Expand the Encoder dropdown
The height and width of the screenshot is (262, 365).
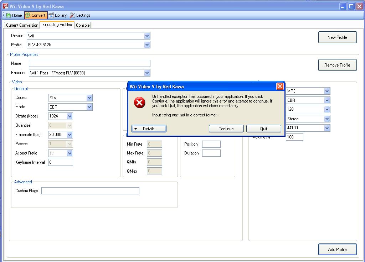[147, 73]
